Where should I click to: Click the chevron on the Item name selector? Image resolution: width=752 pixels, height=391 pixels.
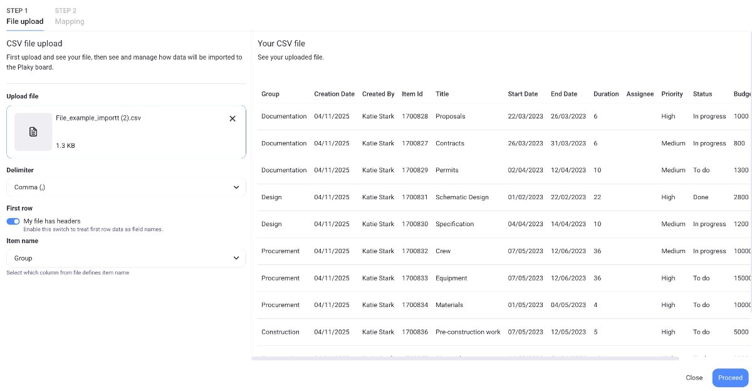[x=236, y=258]
